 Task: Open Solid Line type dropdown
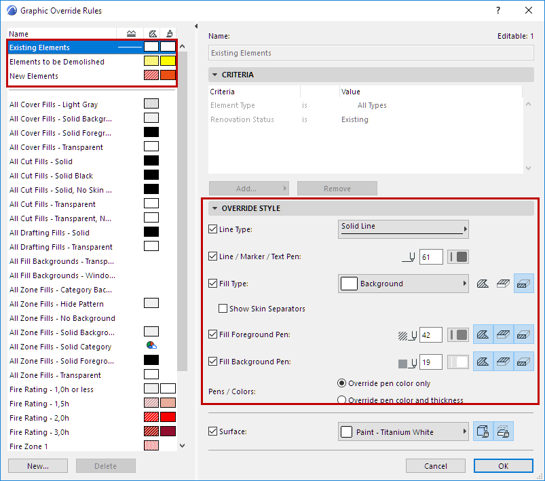403,229
